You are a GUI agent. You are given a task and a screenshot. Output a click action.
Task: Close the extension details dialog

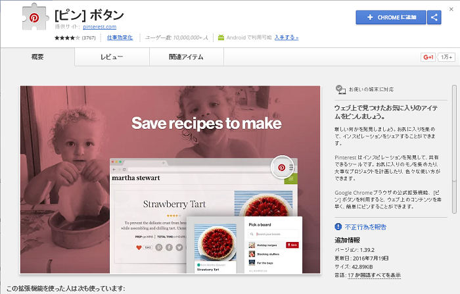point(451,9)
